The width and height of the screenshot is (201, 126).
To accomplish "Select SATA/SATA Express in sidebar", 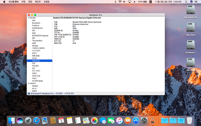I will click(40, 36).
